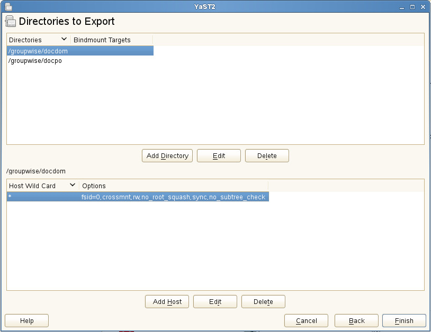Screen dimensions: 431x332
Task: Maximize the YaST2 window
Action: (x=412, y=7)
